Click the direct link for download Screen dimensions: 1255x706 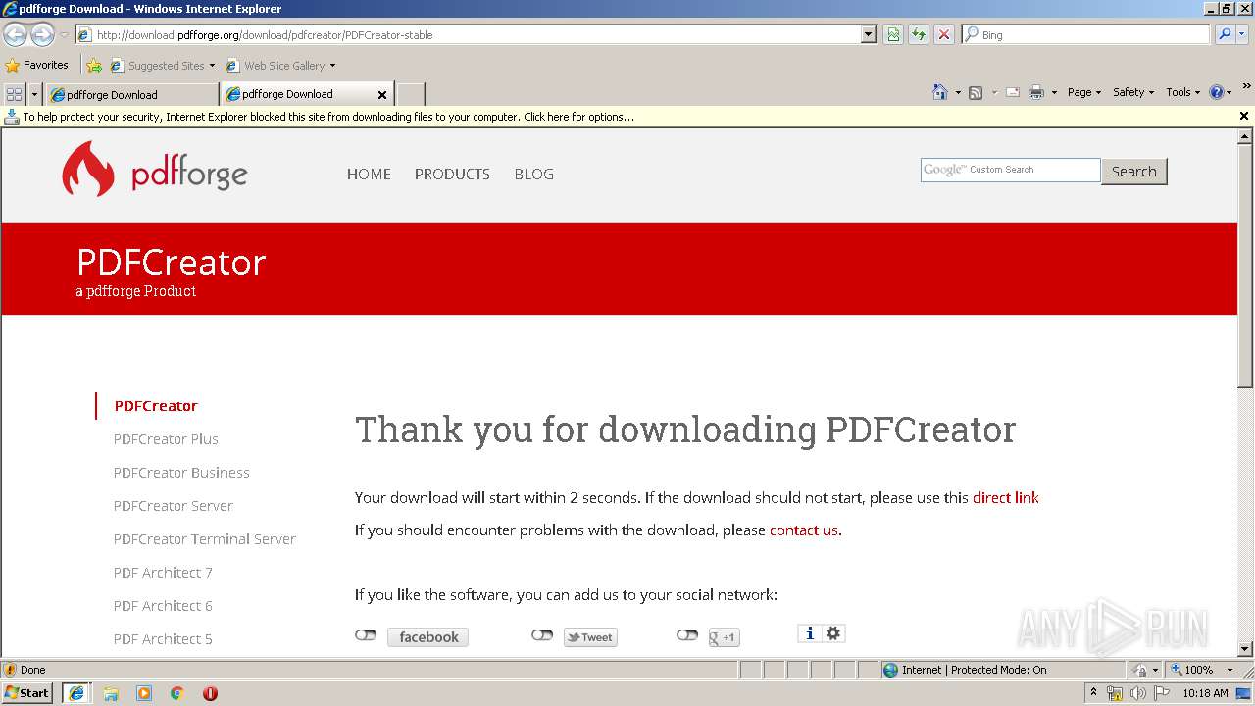click(1005, 497)
